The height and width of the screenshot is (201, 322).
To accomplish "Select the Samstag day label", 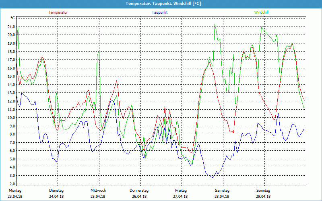I will click(222, 191).
